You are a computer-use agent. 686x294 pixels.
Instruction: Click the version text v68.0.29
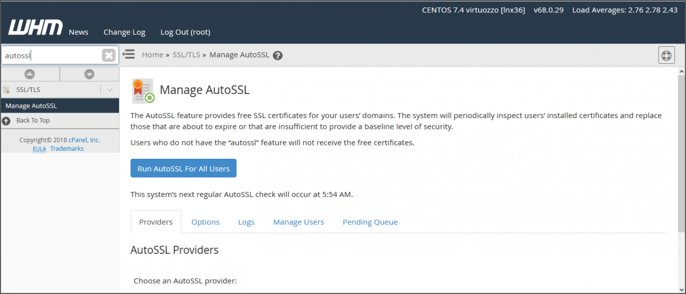click(548, 10)
